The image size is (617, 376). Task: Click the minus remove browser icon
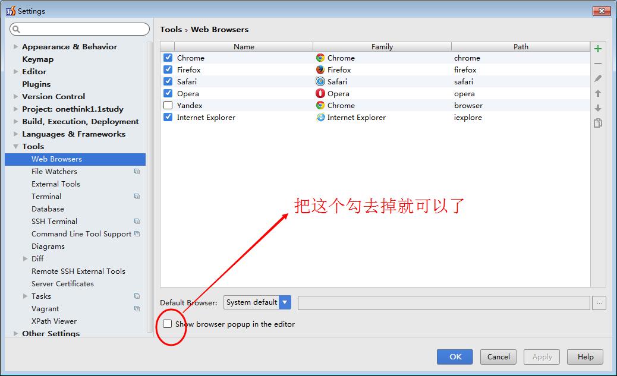pos(598,64)
